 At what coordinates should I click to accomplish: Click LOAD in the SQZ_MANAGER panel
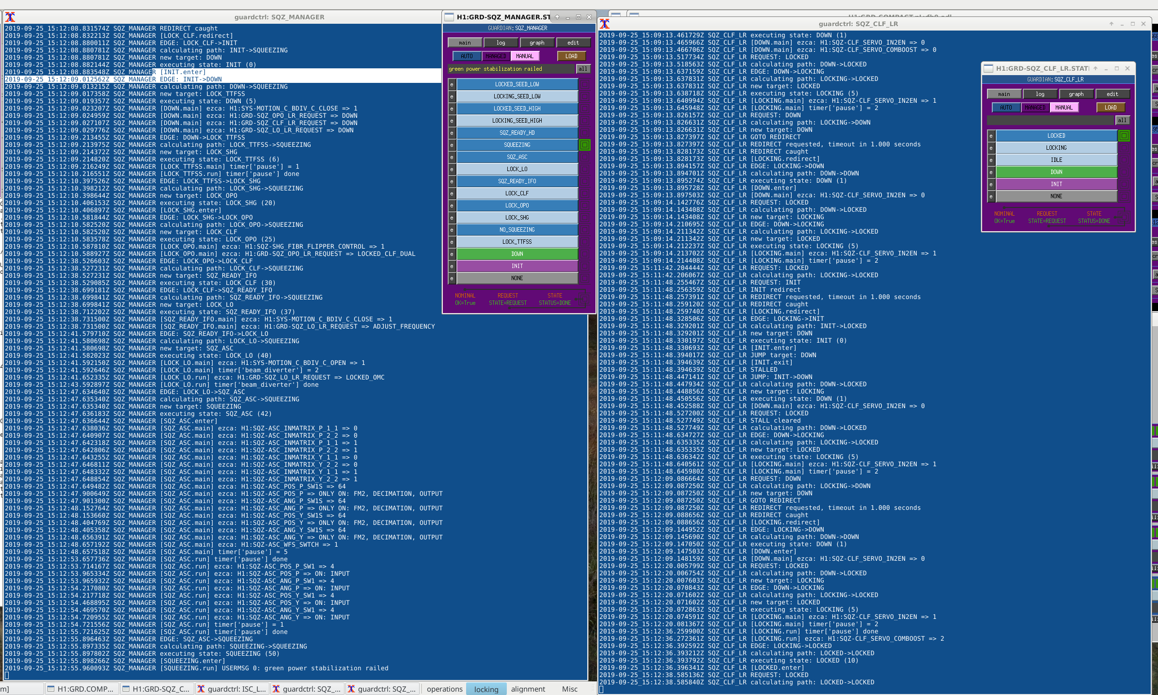[571, 56]
